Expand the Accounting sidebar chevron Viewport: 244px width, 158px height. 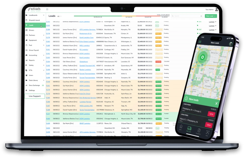click(x=44, y=55)
